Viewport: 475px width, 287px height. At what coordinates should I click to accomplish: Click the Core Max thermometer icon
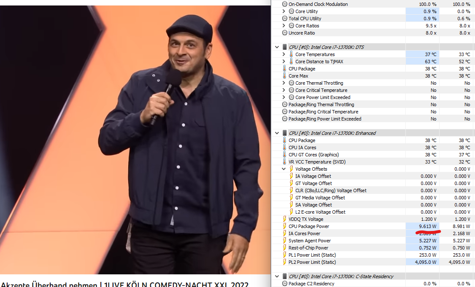(x=284, y=76)
